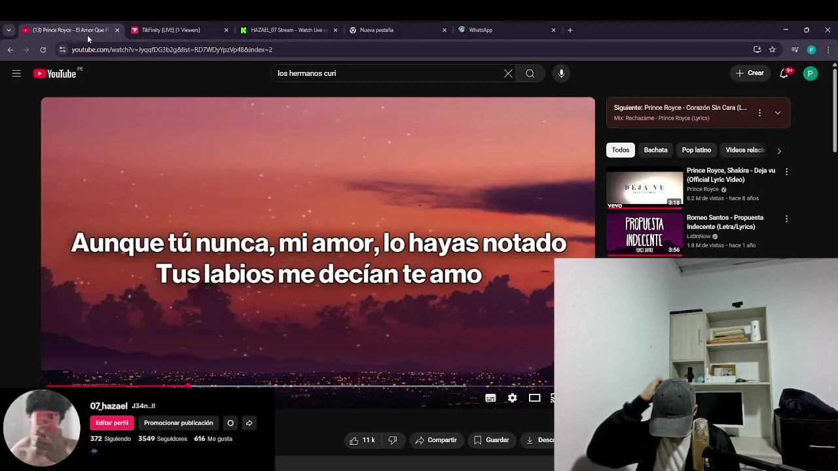Like the video with thumbs up (11 k)
The width and height of the screenshot is (838, 471).
363,440
